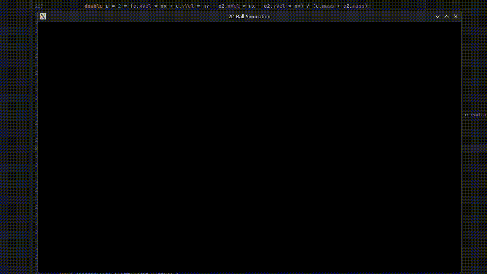Click the highlighted line's number in the gutter

(36, 148)
